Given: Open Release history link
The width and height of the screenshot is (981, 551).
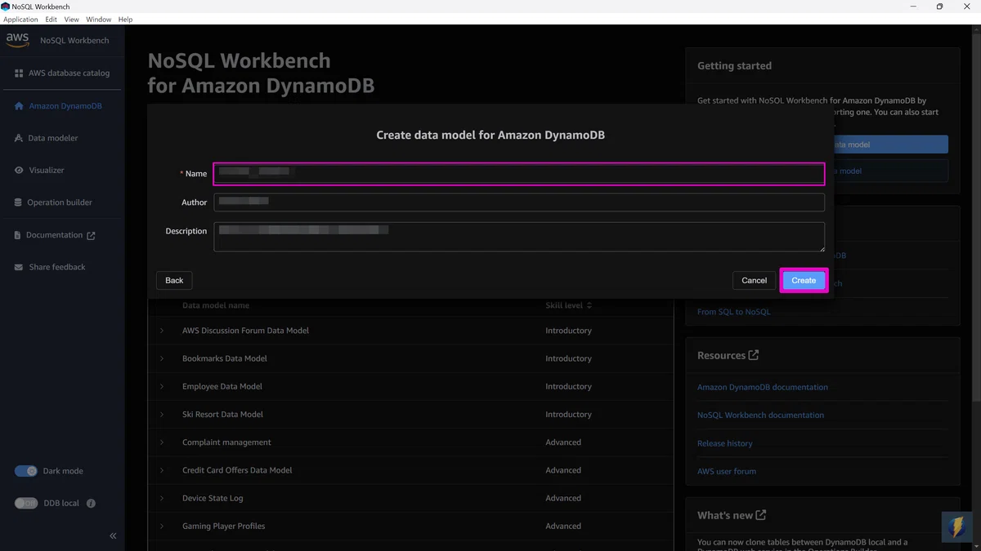Looking at the screenshot, I should tap(725, 443).
